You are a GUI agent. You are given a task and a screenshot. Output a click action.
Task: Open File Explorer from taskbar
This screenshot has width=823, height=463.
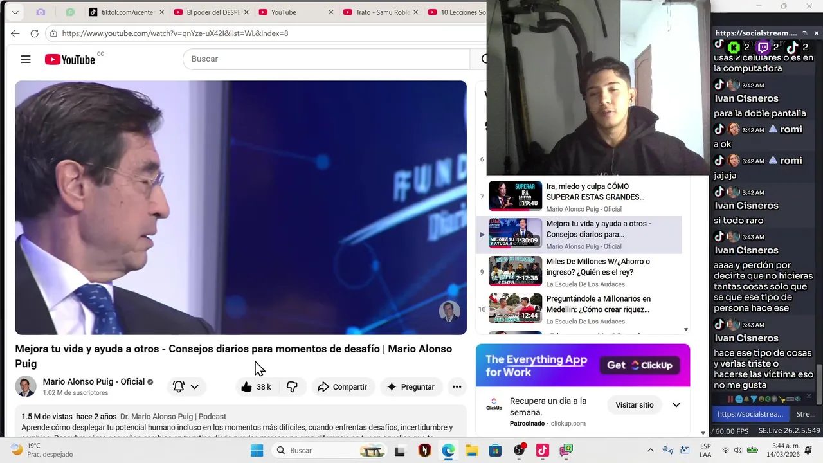coord(471,450)
